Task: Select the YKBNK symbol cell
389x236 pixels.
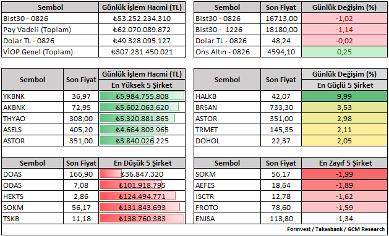Action: click(33, 96)
